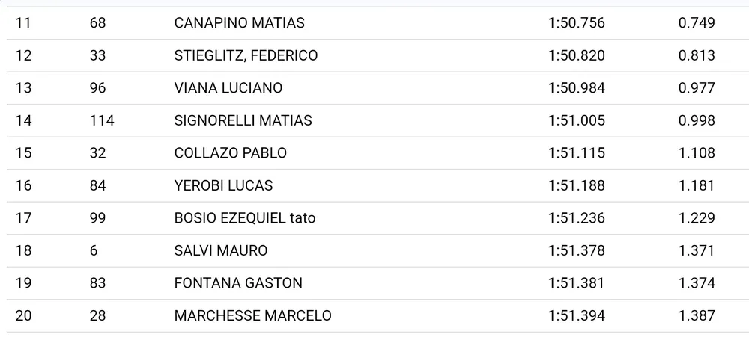Select the 1:51.005 lap time cell
749x340 pixels.
[x=576, y=120]
